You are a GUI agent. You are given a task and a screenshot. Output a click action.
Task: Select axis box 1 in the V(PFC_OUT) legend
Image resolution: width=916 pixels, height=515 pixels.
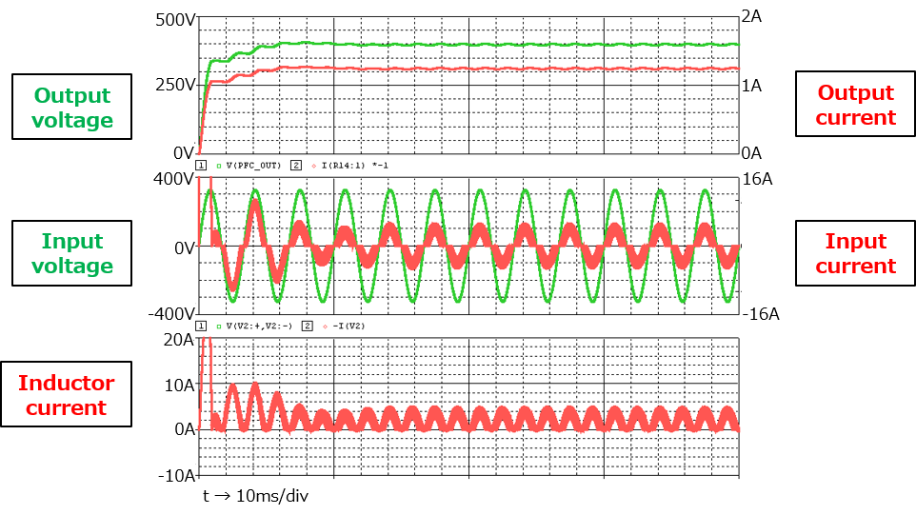(201, 166)
